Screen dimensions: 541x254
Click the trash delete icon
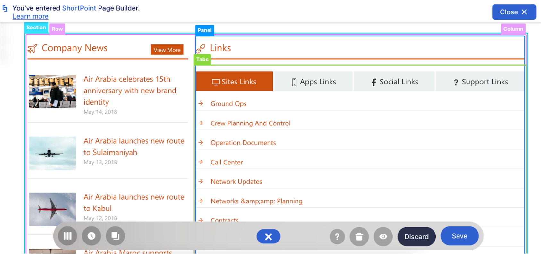359,237
